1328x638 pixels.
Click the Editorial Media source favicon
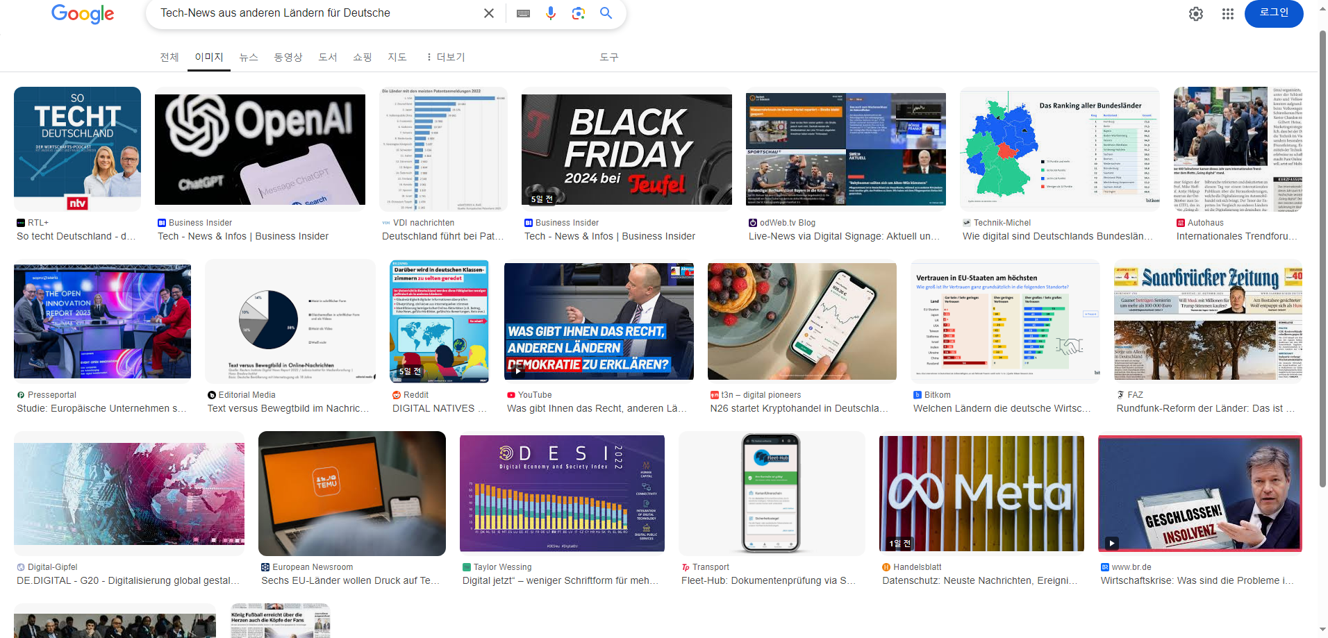(212, 395)
